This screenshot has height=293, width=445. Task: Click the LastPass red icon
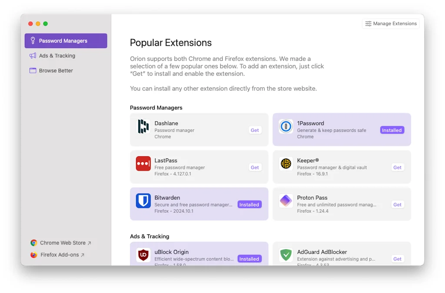point(143,164)
